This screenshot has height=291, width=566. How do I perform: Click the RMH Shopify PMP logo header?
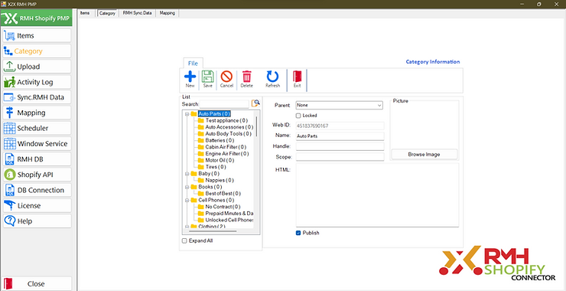[37, 18]
